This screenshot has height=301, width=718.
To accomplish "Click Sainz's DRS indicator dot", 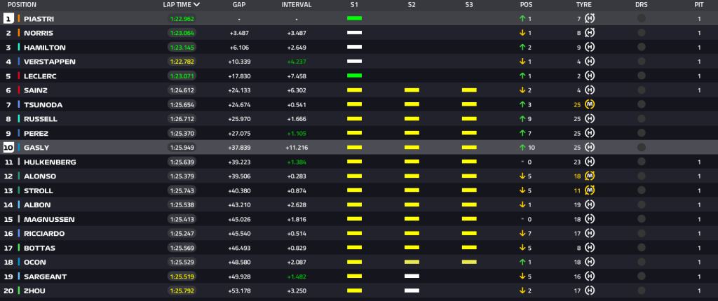I will (x=642, y=90).
